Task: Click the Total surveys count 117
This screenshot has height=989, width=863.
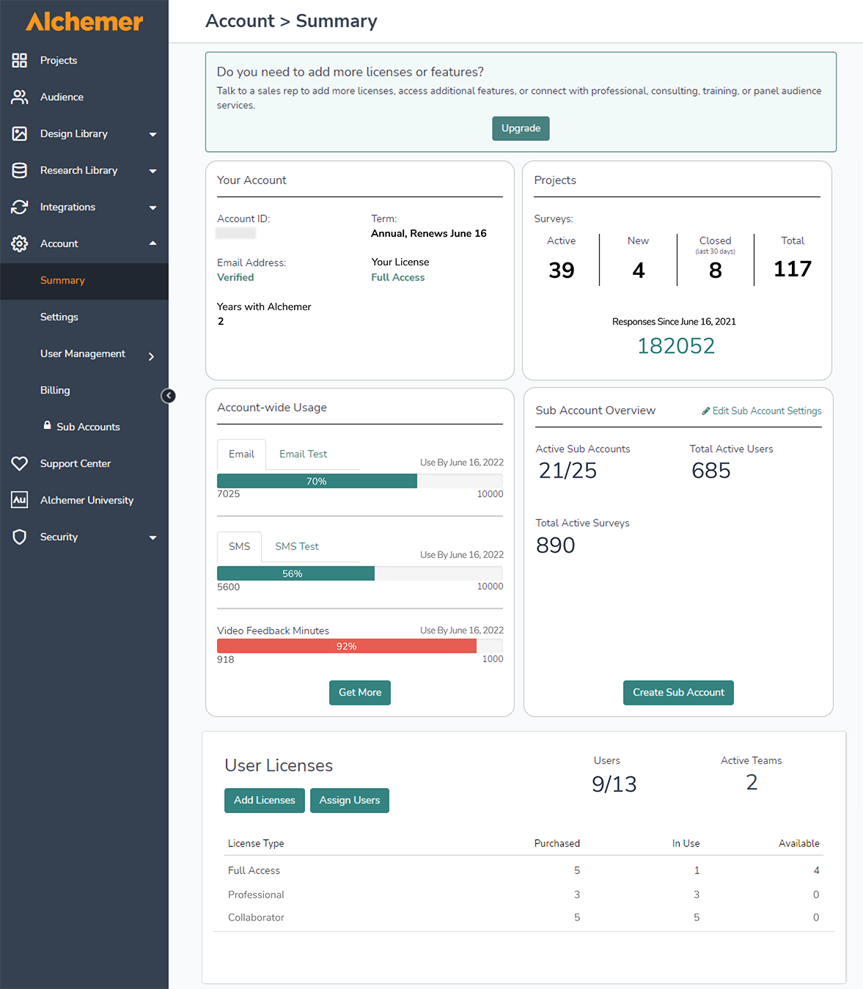Action: click(x=793, y=269)
